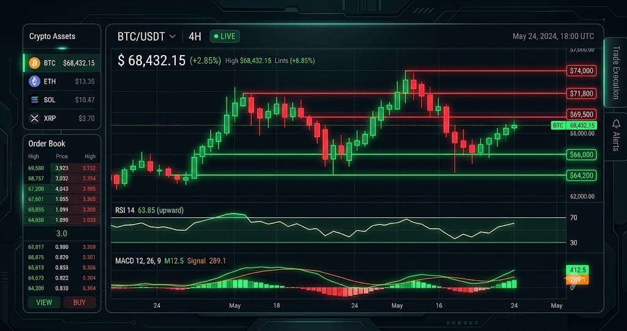Click the ETH $13.35 price value
Image resolution: width=627 pixels, height=331 pixels.
[x=84, y=81]
